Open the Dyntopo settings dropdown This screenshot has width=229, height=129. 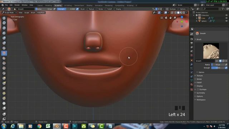click(174, 9)
